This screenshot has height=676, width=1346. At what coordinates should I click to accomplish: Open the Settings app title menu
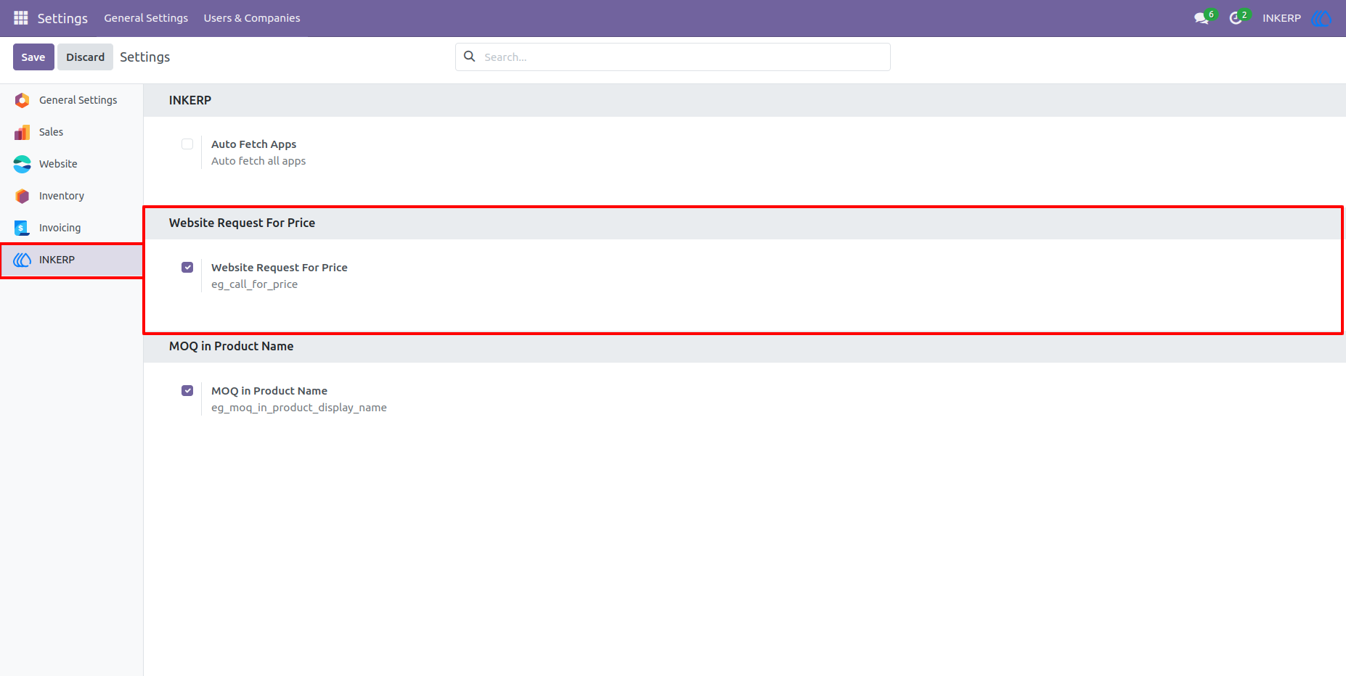62,18
